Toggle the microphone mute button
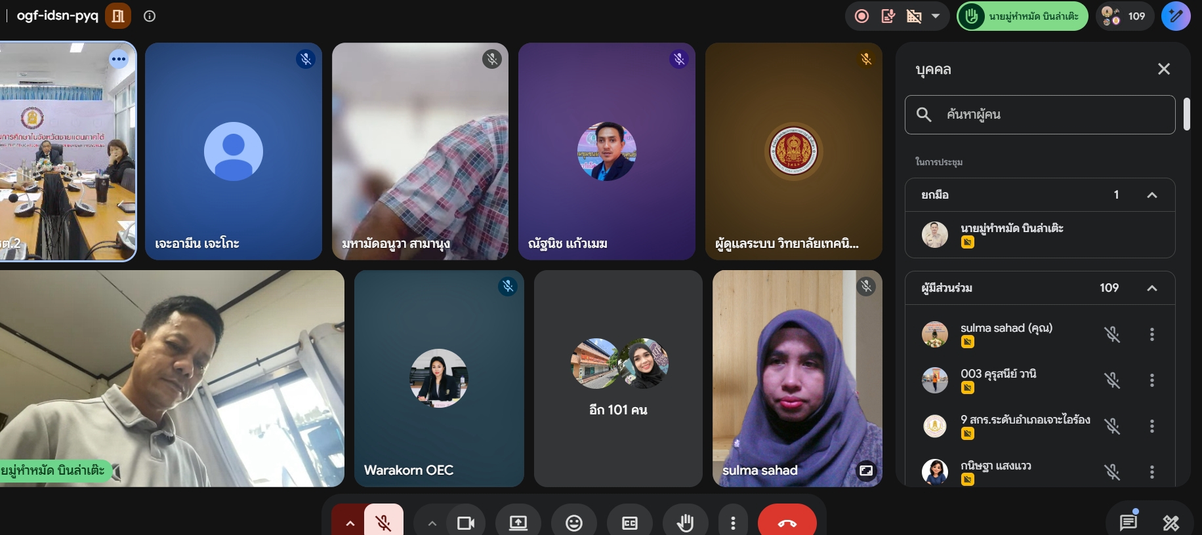This screenshot has width=1202, height=535. tap(384, 522)
